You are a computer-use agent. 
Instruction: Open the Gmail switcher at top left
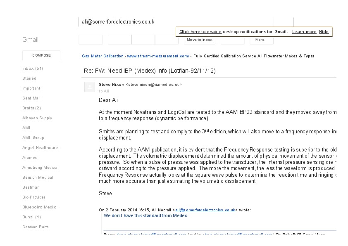(30, 40)
